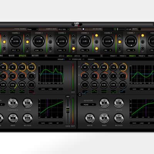Select the bell filter icon under the 10k band
The height and width of the screenshot is (154, 154).
(x=22, y=92)
